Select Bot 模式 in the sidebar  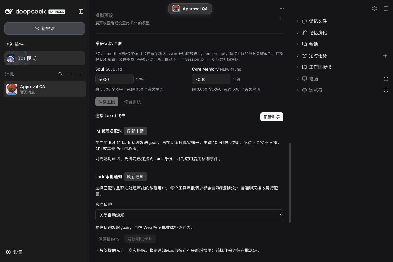pos(45,58)
